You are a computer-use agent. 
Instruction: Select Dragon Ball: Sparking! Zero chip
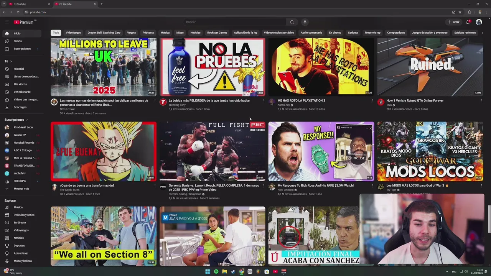pyautogui.click(x=104, y=33)
